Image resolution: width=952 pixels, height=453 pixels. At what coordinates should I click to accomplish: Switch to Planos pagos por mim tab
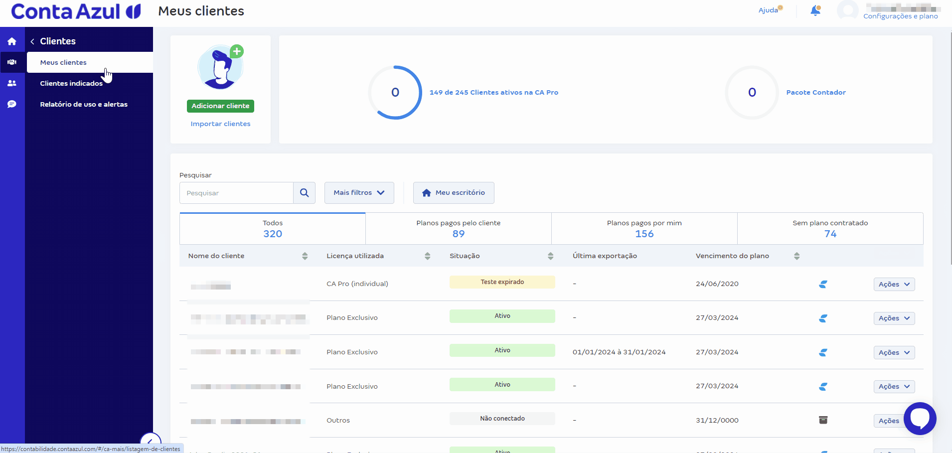click(644, 229)
